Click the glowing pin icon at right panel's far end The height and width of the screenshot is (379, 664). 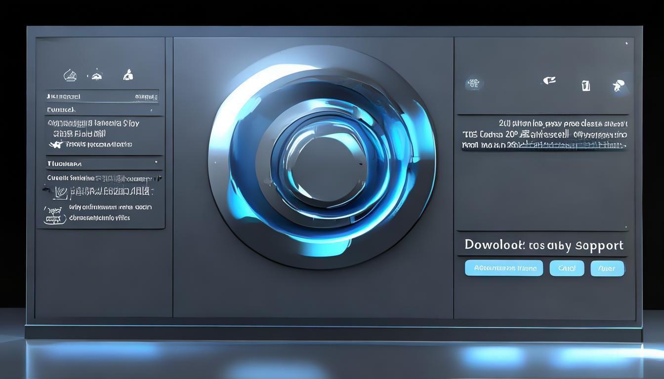(x=618, y=85)
